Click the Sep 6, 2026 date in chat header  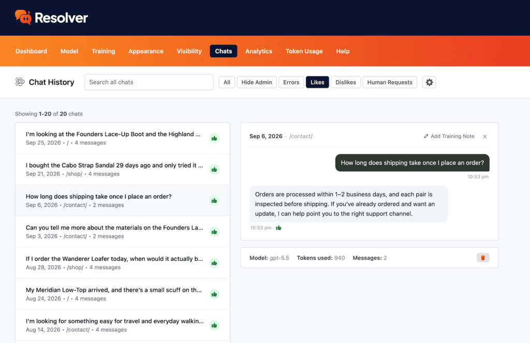click(266, 136)
